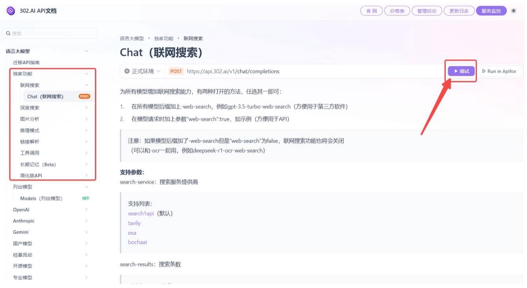Click the POST method label before the URL

tap(176, 71)
